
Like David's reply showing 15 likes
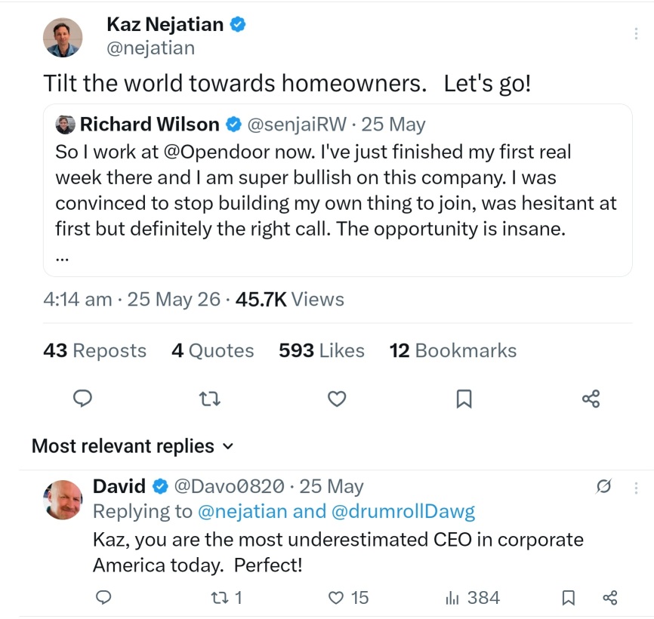point(348,598)
